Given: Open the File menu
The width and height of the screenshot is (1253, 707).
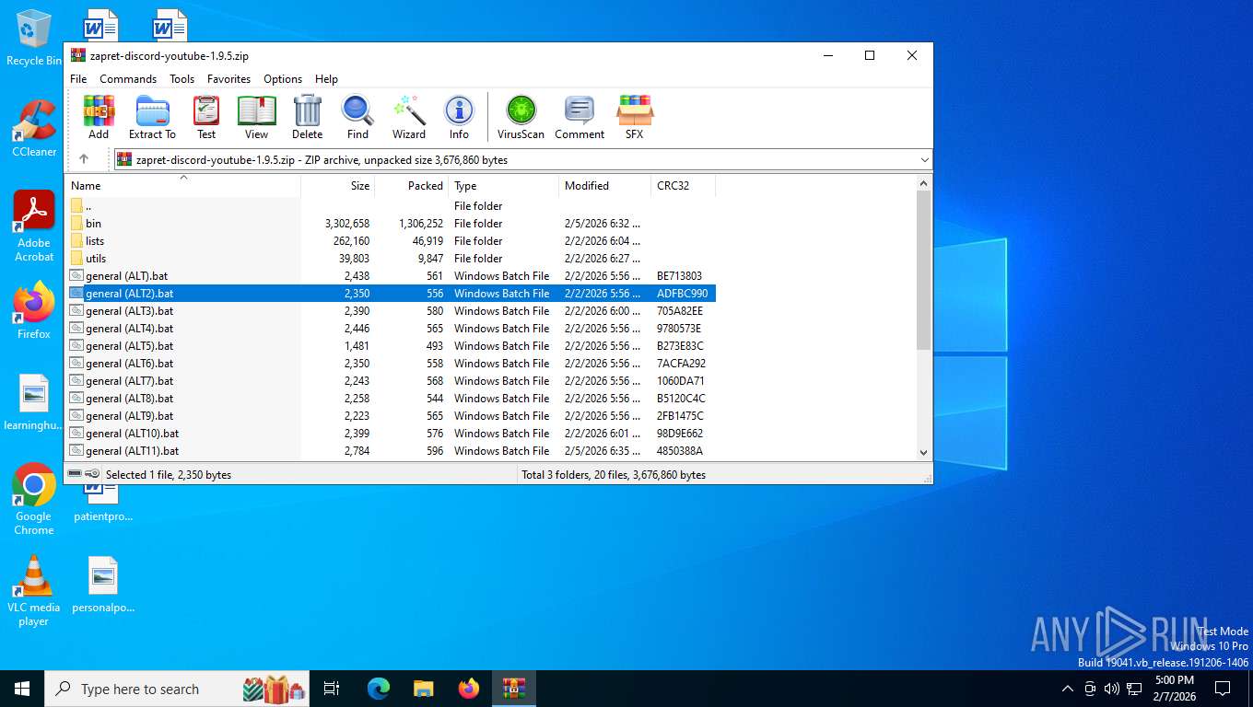Looking at the screenshot, I should [x=78, y=79].
